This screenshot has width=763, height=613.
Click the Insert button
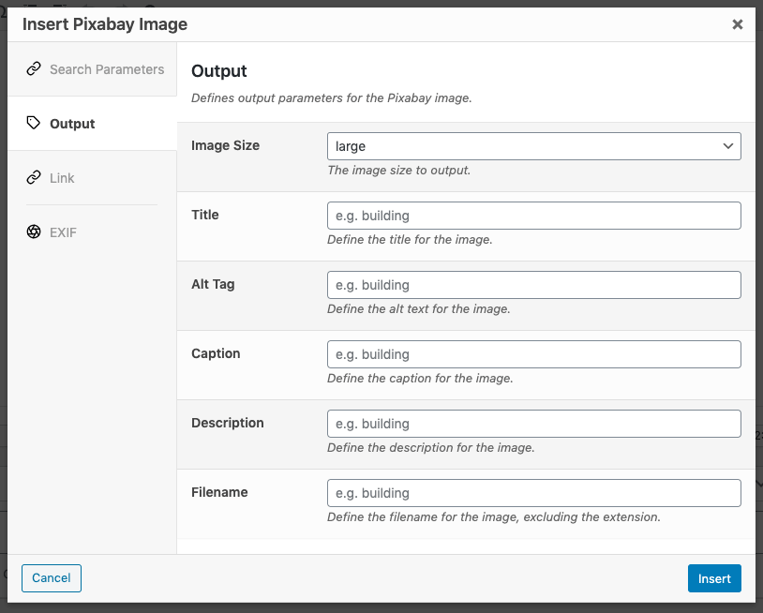(714, 578)
